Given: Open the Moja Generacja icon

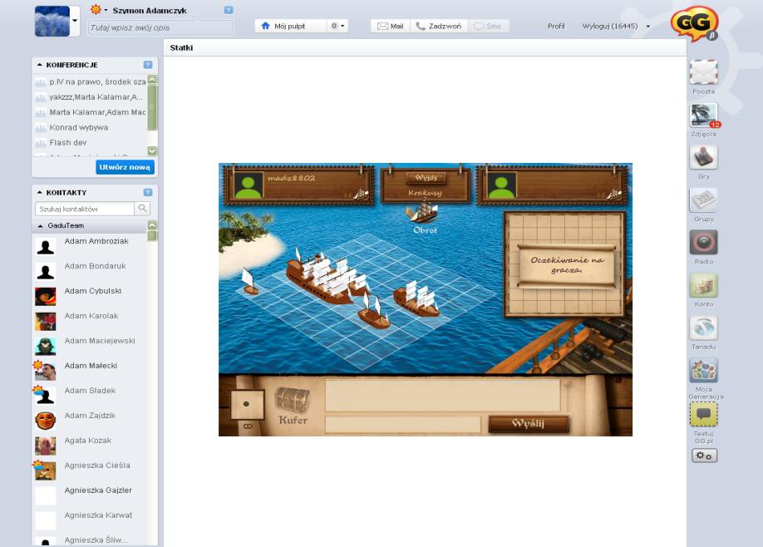Looking at the screenshot, I should pyautogui.click(x=703, y=370).
